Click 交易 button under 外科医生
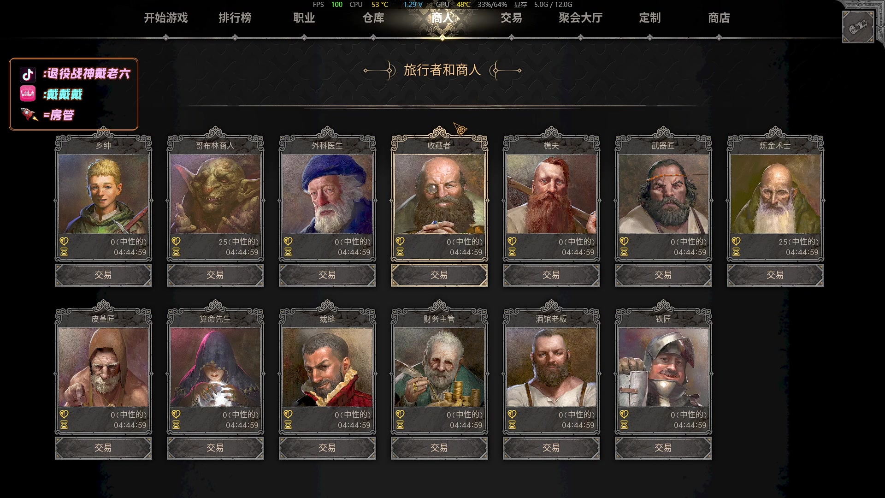 pyautogui.click(x=327, y=275)
